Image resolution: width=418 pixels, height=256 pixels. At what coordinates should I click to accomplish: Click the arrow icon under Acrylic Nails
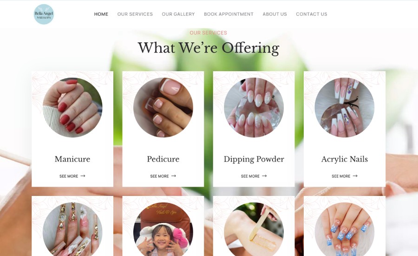(355, 176)
